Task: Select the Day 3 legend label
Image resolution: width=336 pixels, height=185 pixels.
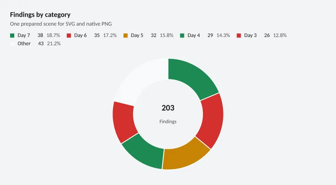Action: (x=250, y=35)
